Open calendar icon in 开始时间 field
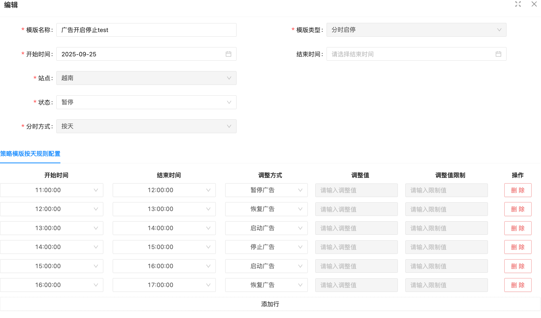 228,54
